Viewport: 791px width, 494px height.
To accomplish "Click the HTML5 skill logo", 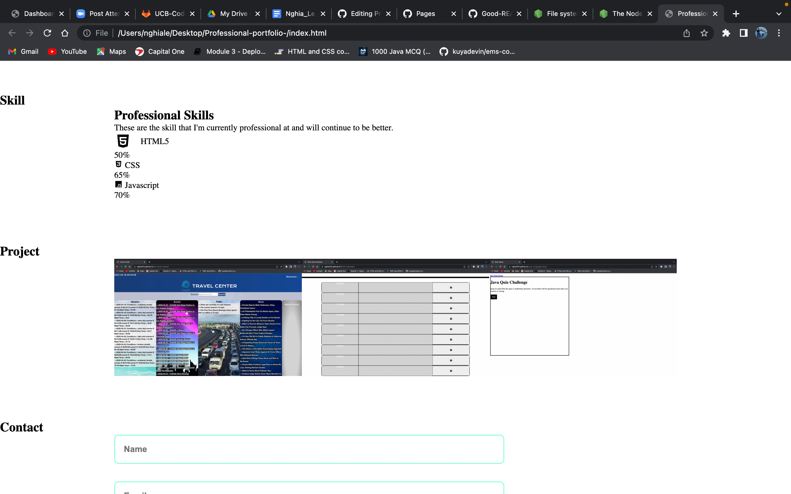I will 123,141.
